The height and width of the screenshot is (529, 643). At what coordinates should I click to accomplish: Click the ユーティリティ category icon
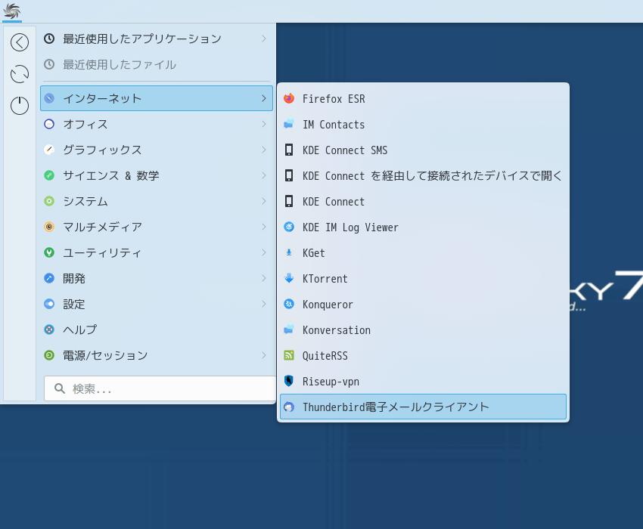click(x=49, y=252)
